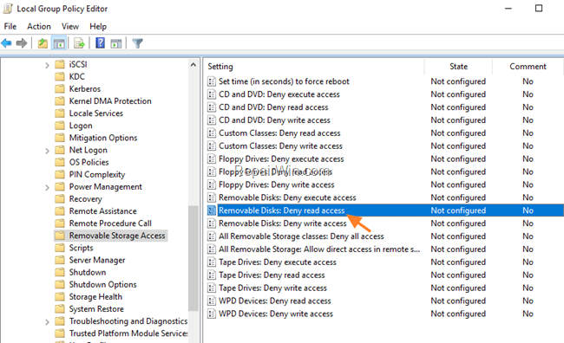Select OS Policies in tree

pos(89,162)
